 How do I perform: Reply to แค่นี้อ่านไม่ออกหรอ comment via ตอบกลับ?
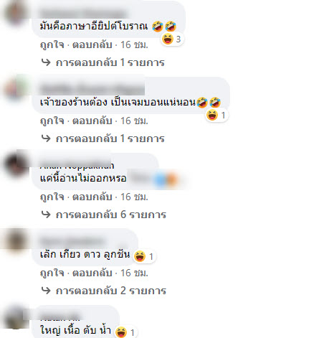(x=92, y=197)
